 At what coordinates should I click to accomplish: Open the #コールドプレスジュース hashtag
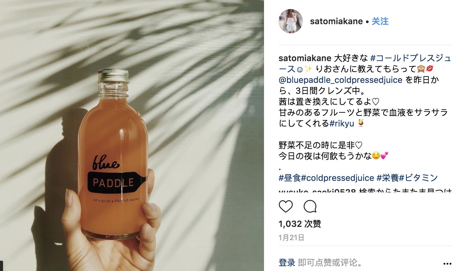pos(365,64)
